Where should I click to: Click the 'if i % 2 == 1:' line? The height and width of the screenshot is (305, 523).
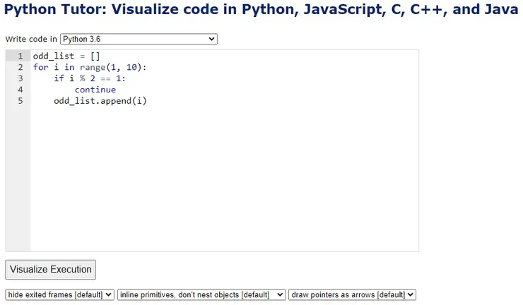(x=89, y=78)
